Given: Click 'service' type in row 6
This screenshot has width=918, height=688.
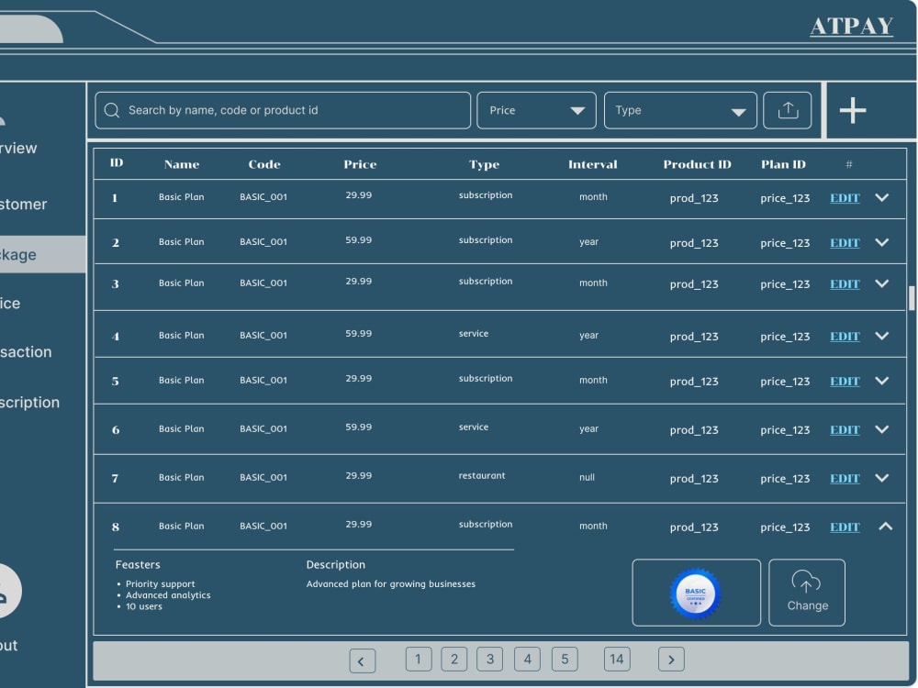Looking at the screenshot, I should 473,427.
